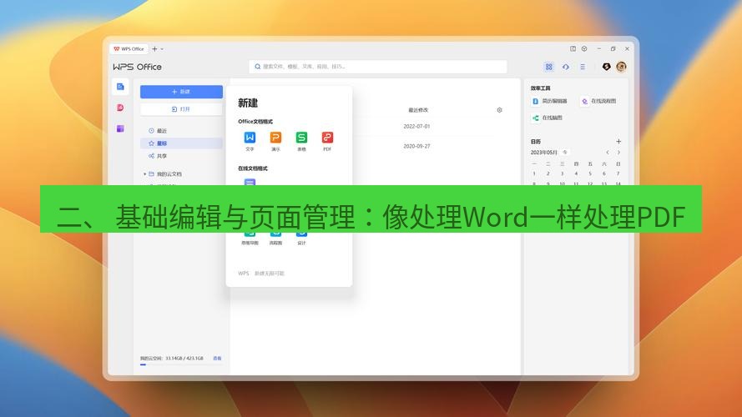
Task: Select day 1 in the calendar
Action: [x=534, y=173]
